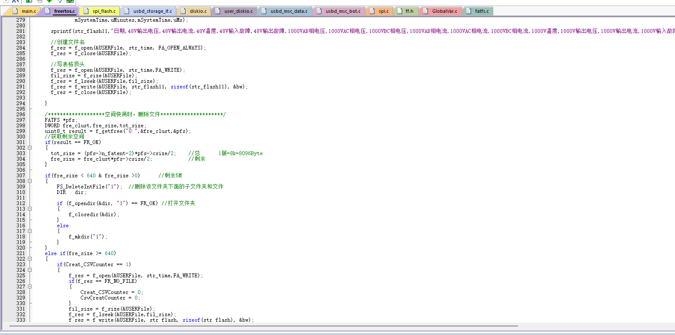Image resolution: width=675 pixels, height=335 pixels.
Task: Click the 'DIR dir;' line
Action: (x=71, y=192)
